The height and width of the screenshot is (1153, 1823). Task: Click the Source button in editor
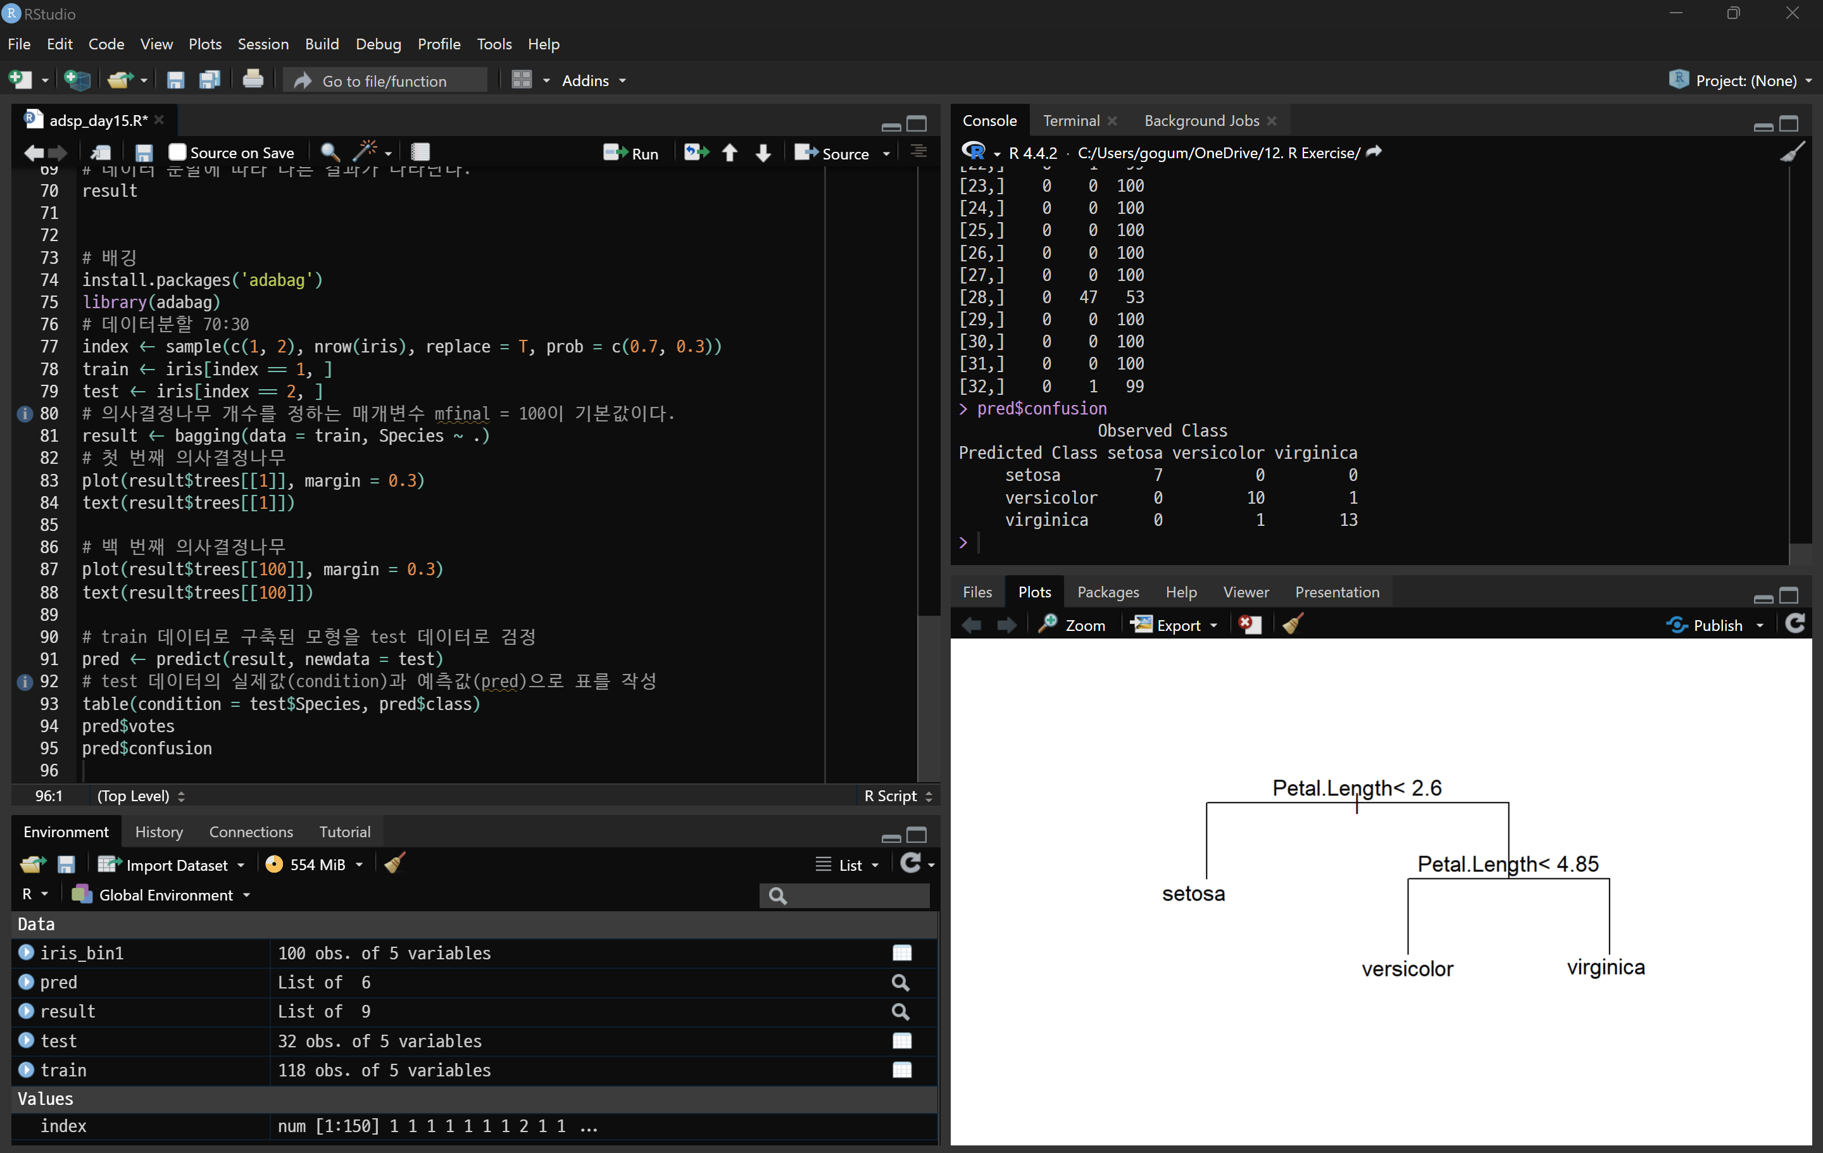[x=833, y=153]
